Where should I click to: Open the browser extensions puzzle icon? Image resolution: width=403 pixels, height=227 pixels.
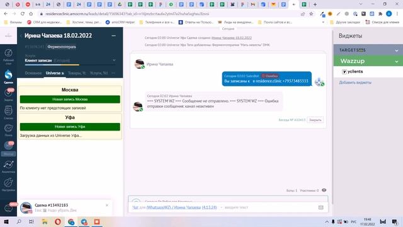[x=380, y=14]
